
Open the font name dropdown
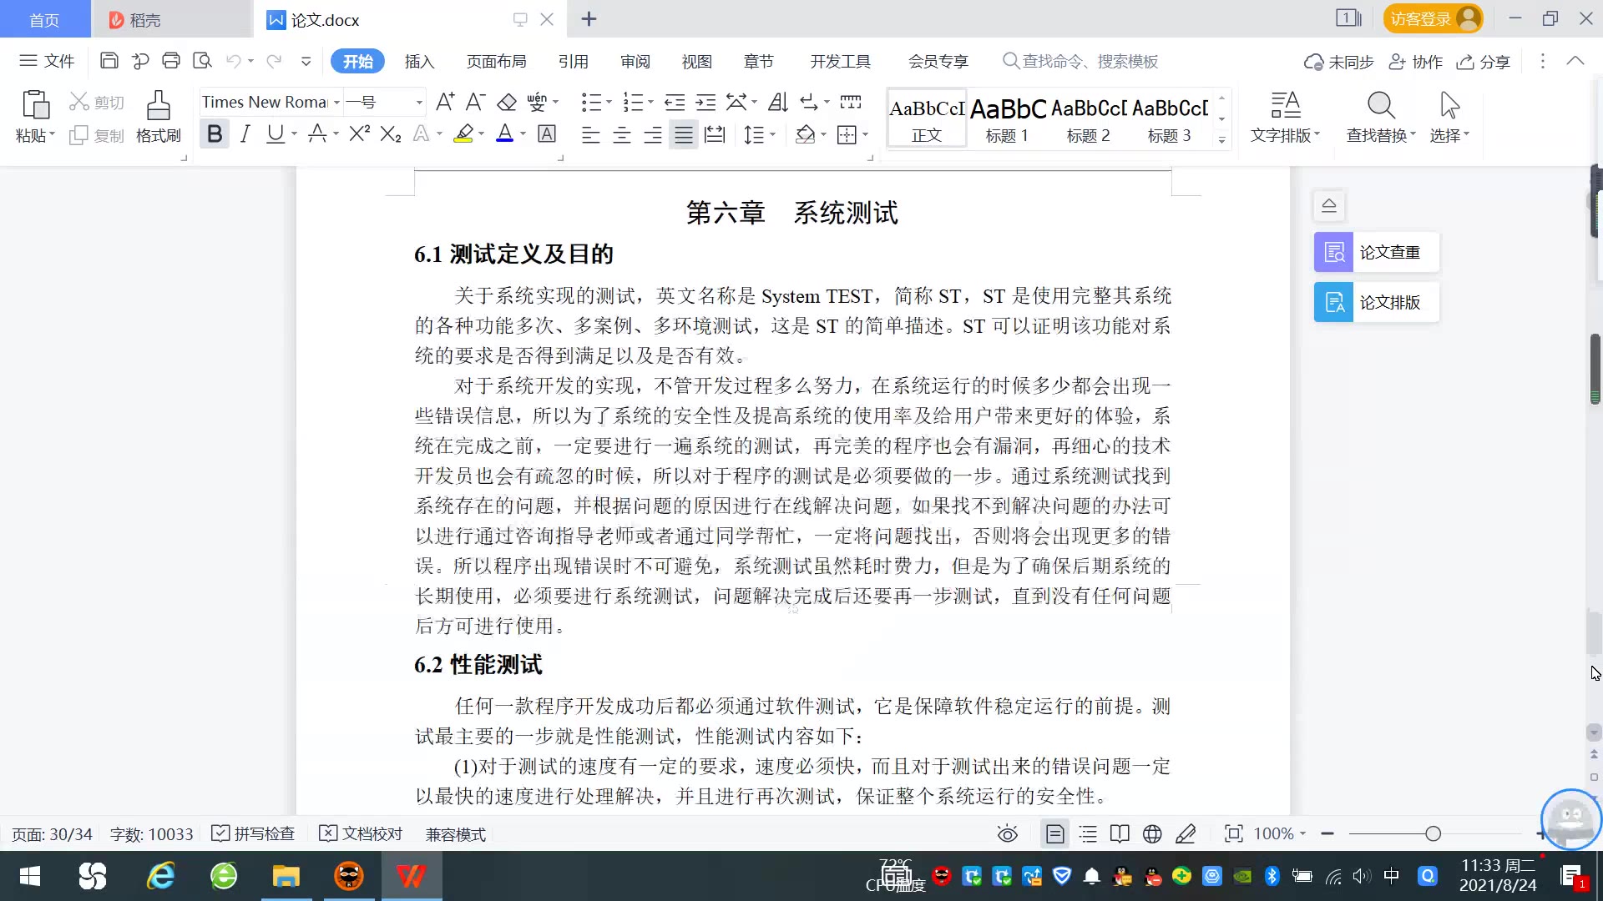point(336,102)
